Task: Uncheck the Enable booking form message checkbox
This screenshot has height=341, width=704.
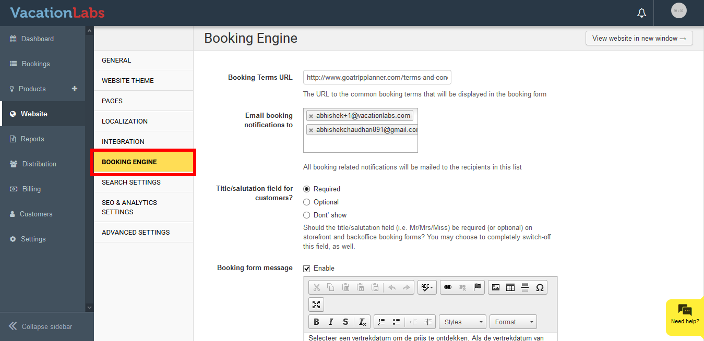Action: 307,269
